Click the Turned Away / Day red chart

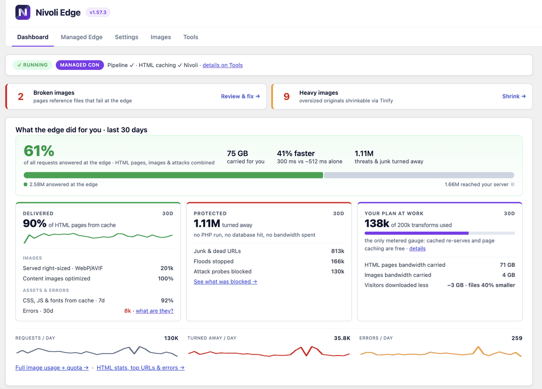269,351
